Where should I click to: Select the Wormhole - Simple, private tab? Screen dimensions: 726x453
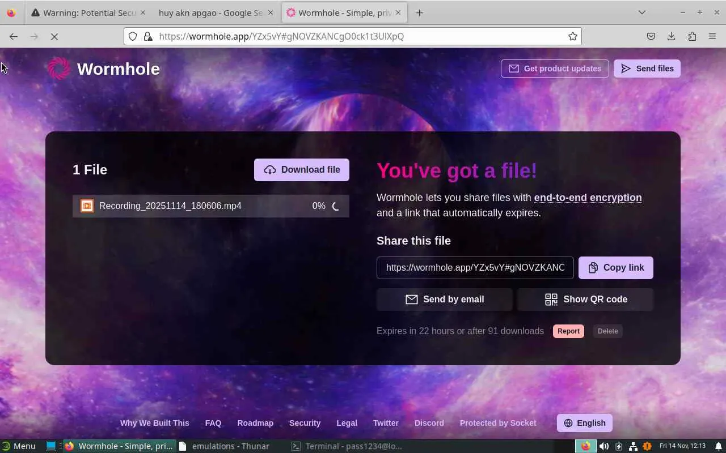(344, 12)
